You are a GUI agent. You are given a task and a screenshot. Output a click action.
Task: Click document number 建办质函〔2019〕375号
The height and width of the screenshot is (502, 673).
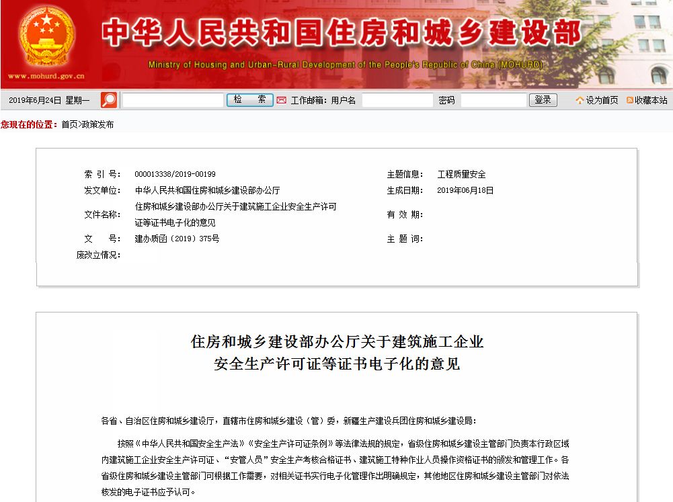point(177,239)
